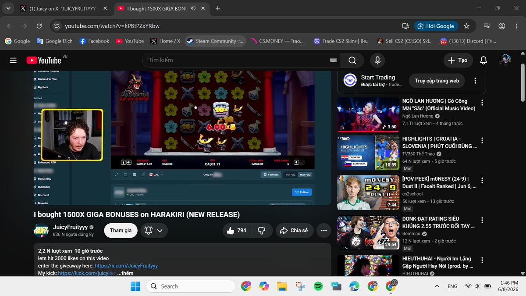Open Chrome profile icon

tap(502, 26)
